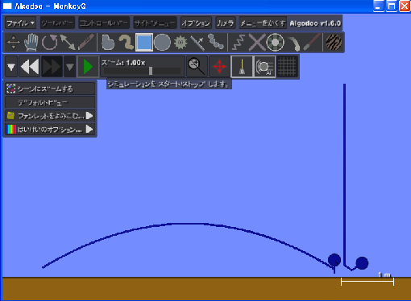Open the ファイル dropdown menu
This screenshot has height=301, width=411.
tap(20, 23)
